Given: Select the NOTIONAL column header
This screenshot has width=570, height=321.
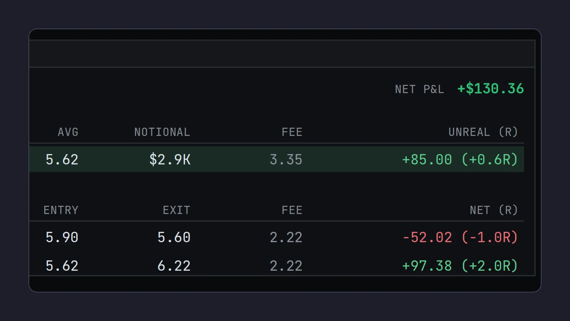Looking at the screenshot, I should point(162,132).
